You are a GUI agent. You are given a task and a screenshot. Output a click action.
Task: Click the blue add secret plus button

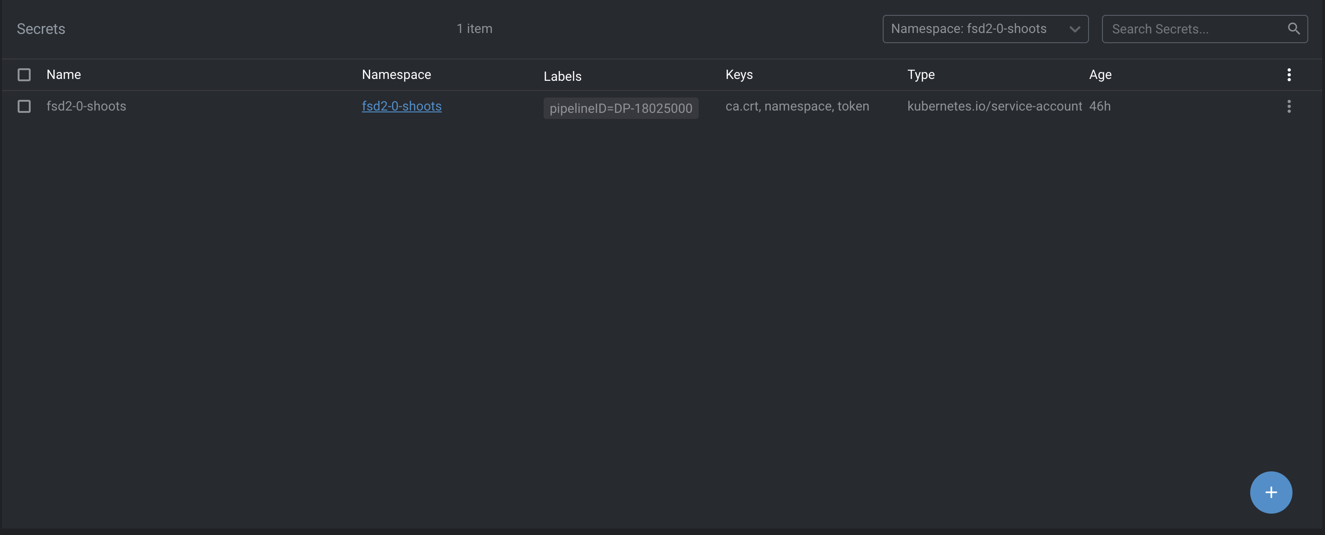[x=1271, y=492]
